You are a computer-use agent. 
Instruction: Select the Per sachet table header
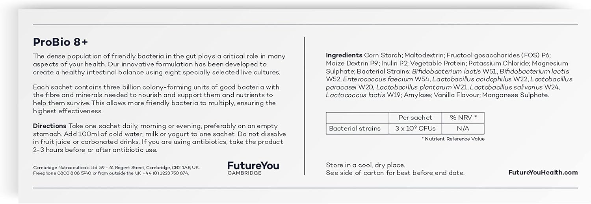(415, 118)
